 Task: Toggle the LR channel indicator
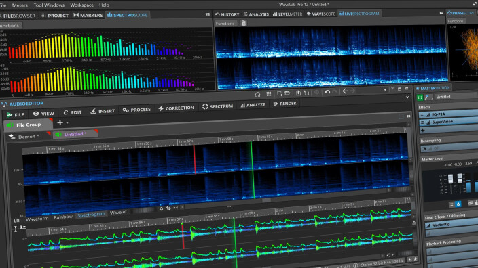pos(16,221)
